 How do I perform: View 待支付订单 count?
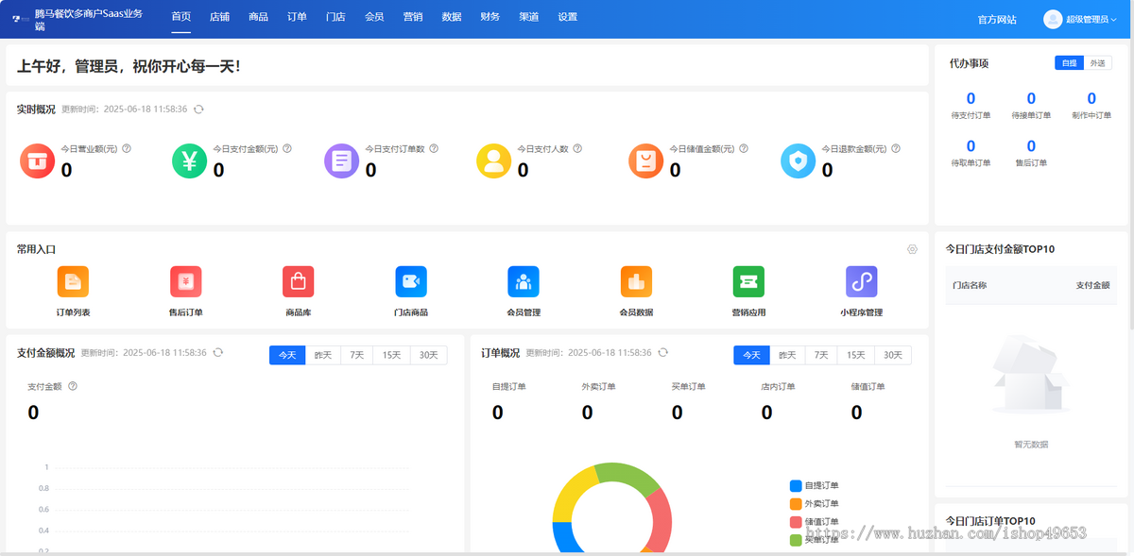971,99
